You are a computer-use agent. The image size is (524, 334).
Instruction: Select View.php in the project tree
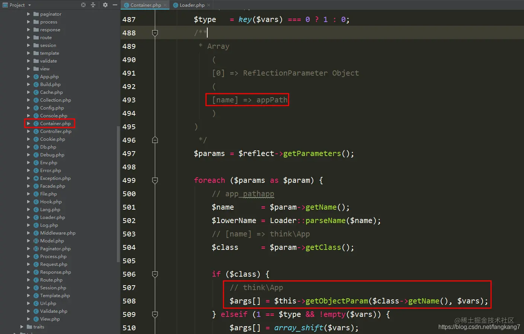tap(50, 319)
